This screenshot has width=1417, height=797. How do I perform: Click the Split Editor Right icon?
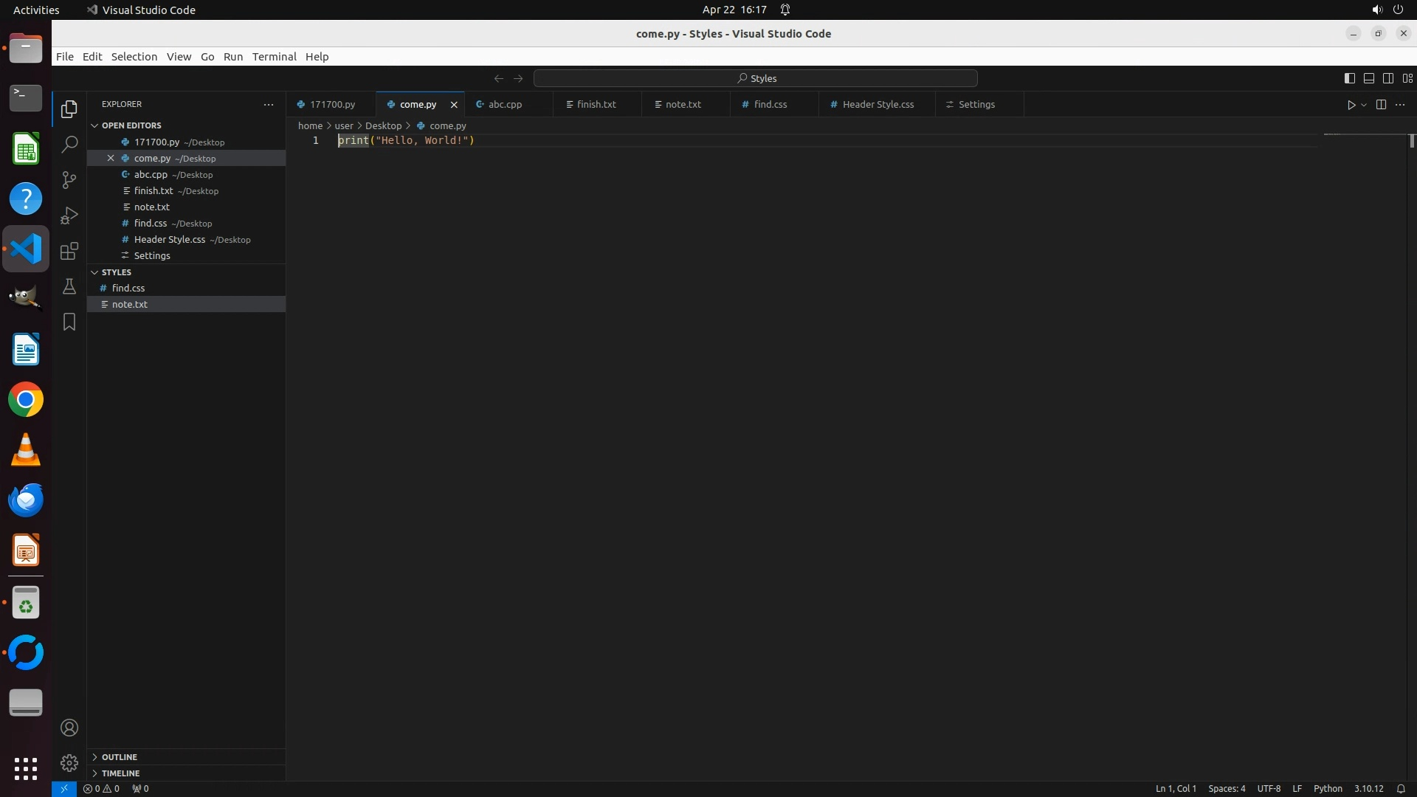click(x=1381, y=105)
